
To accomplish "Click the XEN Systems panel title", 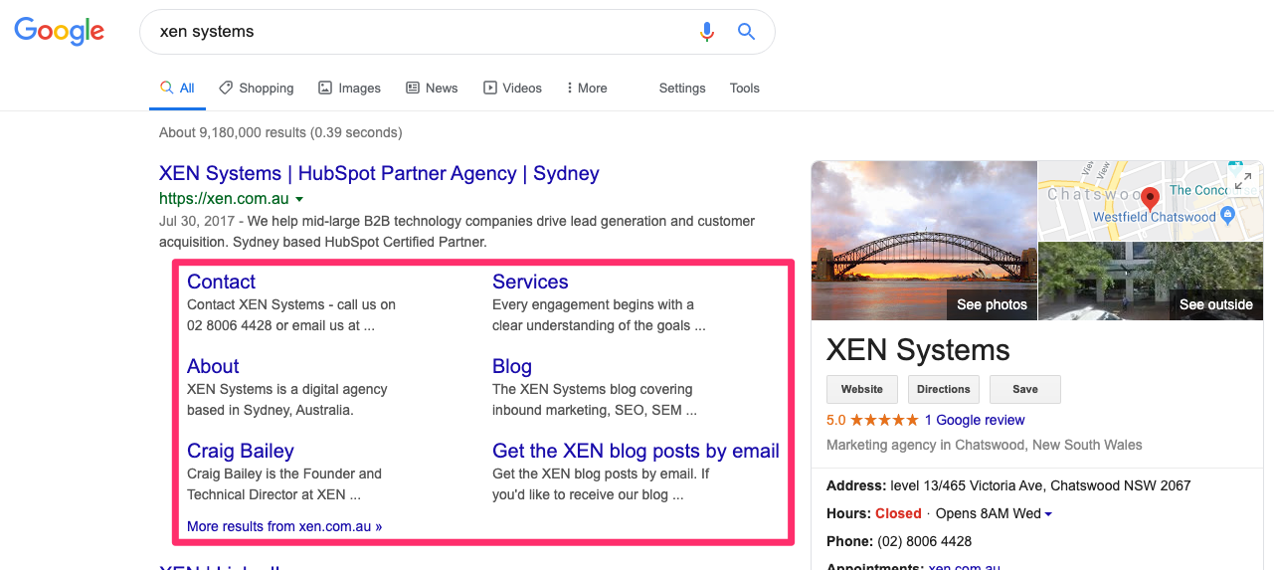I will tap(918, 350).
